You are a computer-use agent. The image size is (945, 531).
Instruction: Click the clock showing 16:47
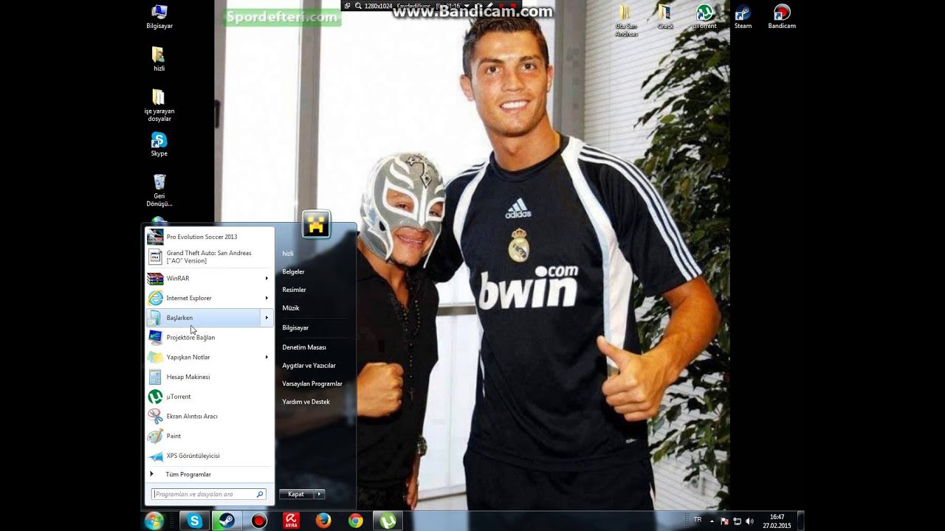pyautogui.click(x=777, y=521)
